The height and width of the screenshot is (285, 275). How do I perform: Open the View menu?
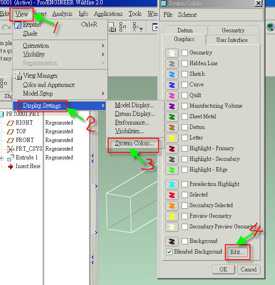point(21,14)
